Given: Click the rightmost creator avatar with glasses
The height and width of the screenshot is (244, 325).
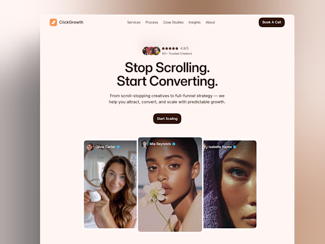Looking at the screenshot, I should tap(156, 51).
